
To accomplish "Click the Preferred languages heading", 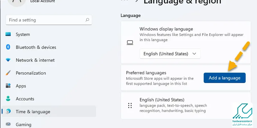I will pyautogui.click(x=146, y=73).
